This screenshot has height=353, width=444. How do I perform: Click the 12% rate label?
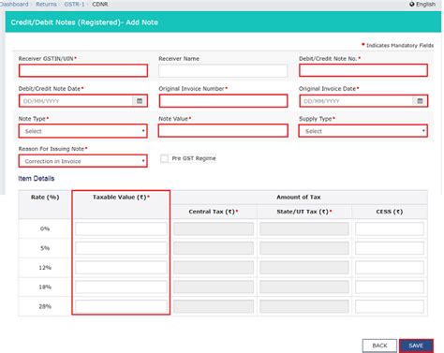[45, 268]
